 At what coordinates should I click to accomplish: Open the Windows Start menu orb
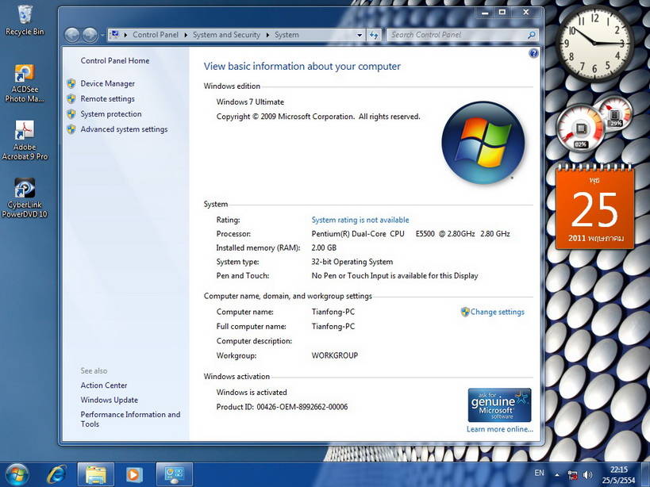[x=17, y=474]
